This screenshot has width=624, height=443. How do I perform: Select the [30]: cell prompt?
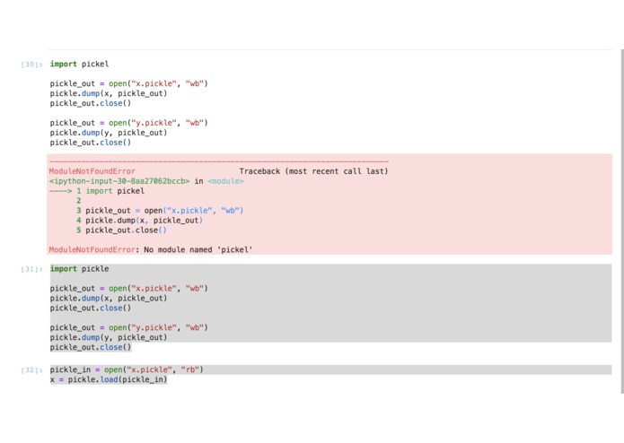(31, 65)
